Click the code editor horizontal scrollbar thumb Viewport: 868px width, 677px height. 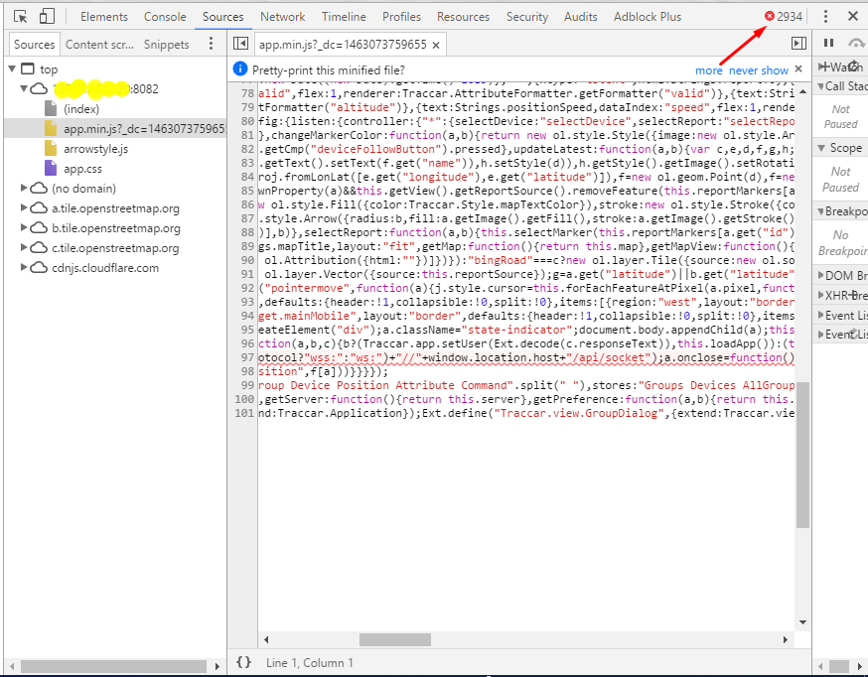tap(395, 640)
